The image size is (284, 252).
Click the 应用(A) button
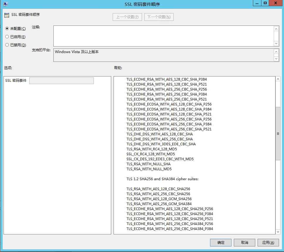click(268, 243)
